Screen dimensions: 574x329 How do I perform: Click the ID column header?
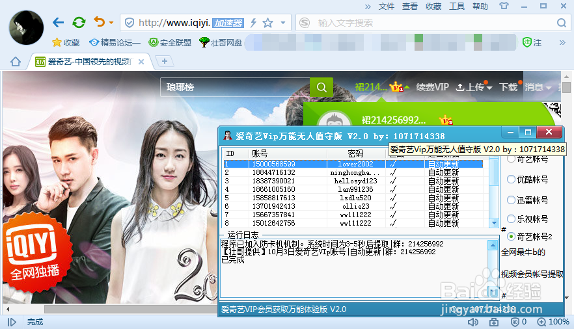236,153
